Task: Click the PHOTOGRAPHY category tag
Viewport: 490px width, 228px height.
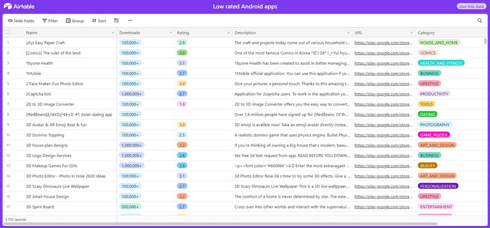Action: (435, 125)
